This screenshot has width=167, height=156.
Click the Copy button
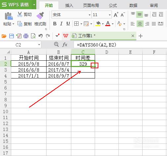point(25,24)
